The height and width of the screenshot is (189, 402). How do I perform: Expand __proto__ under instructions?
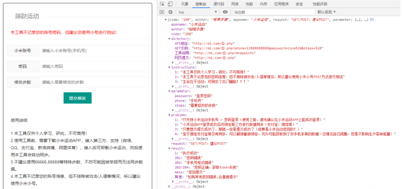click(173, 86)
